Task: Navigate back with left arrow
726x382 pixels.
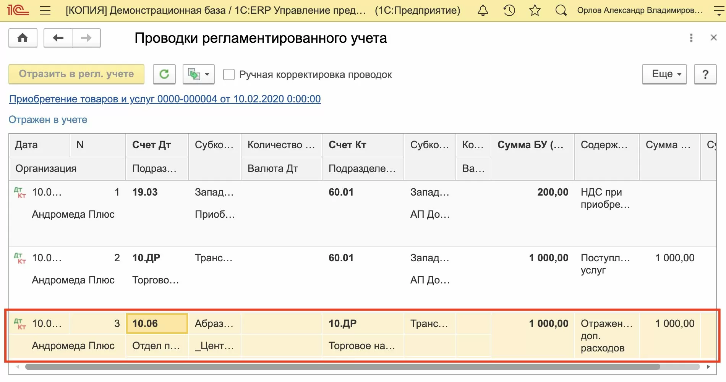Action: tap(58, 38)
